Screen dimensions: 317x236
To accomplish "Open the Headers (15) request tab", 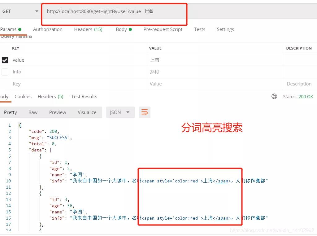I will point(88,29).
